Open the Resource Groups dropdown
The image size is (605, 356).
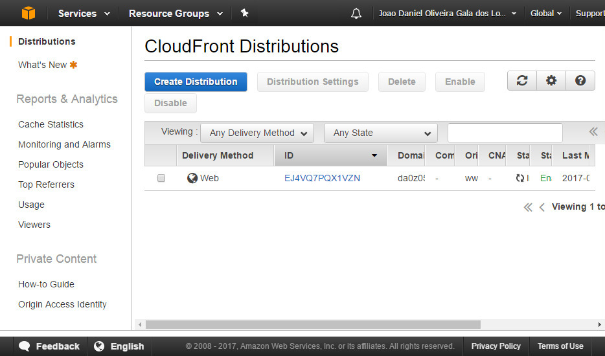[x=176, y=14]
